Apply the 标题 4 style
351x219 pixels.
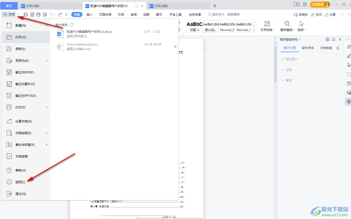click(195, 26)
